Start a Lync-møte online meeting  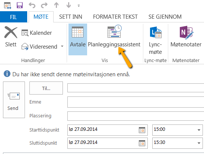[x=156, y=40]
